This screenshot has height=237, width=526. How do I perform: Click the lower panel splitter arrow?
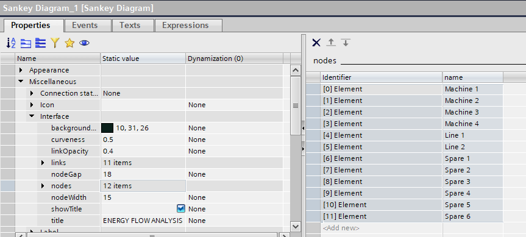(x=304, y=149)
